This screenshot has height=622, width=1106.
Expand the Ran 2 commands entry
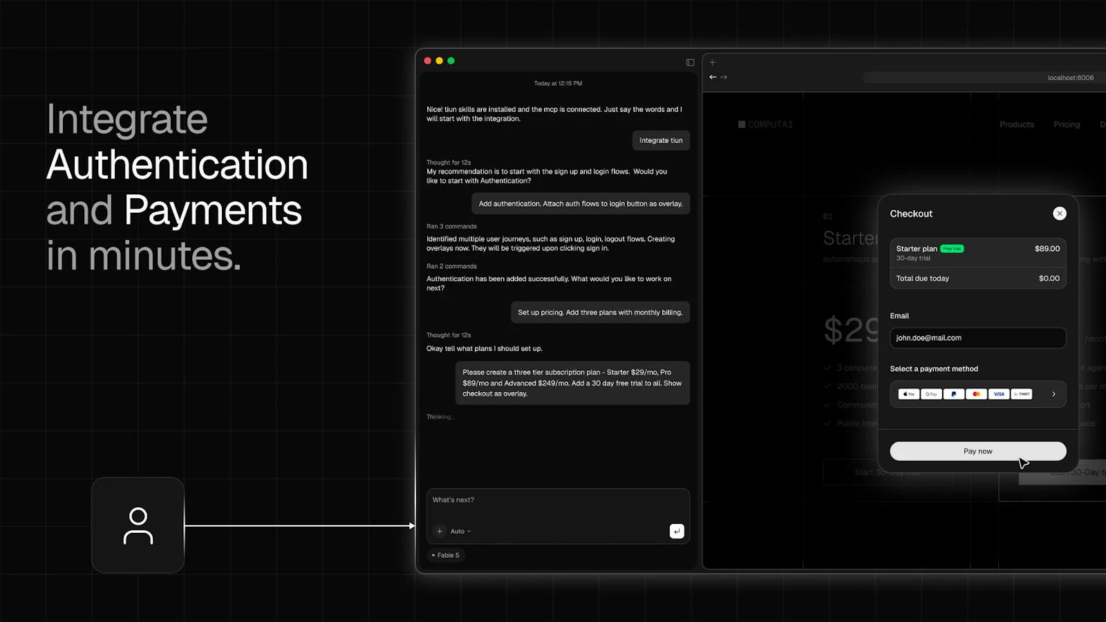pos(451,266)
